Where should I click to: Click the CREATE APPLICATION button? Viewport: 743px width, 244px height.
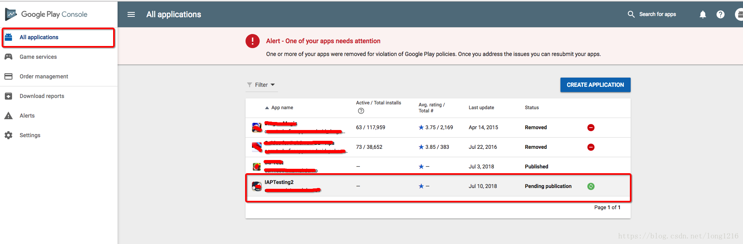[x=595, y=85]
